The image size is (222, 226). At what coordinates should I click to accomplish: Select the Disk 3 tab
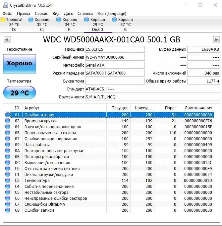[98, 25]
